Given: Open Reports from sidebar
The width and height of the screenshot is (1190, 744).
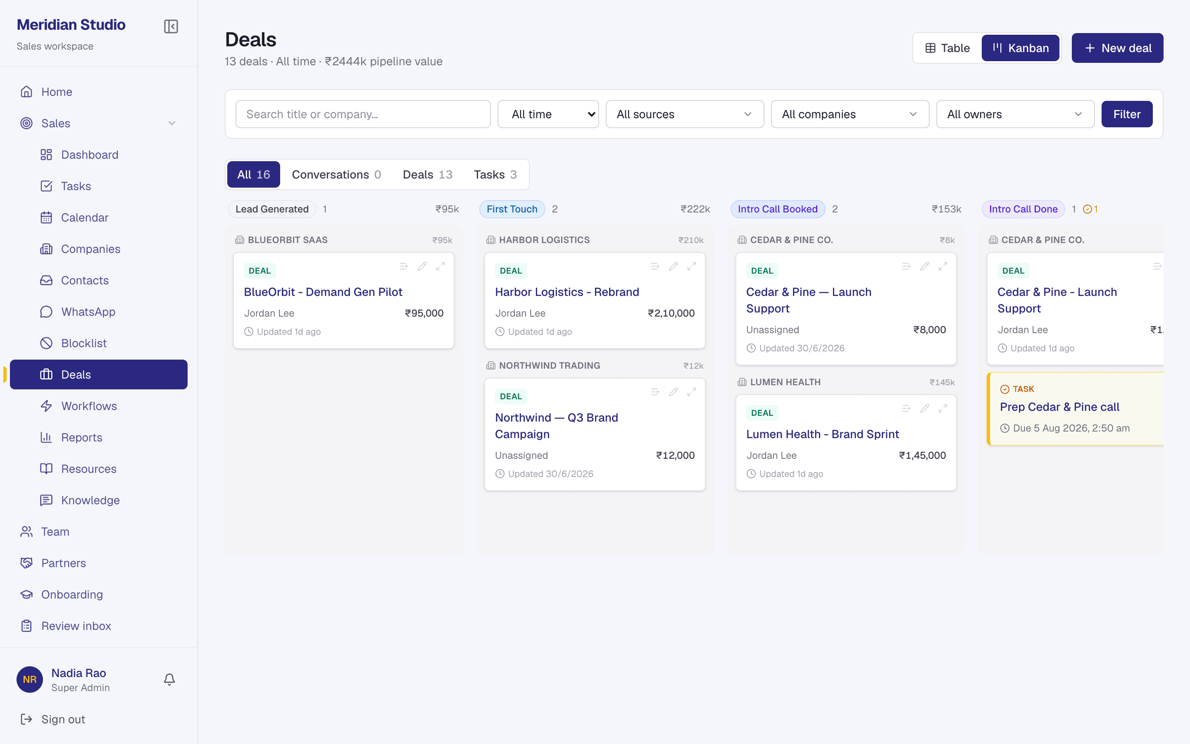Looking at the screenshot, I should pos(98,437).
